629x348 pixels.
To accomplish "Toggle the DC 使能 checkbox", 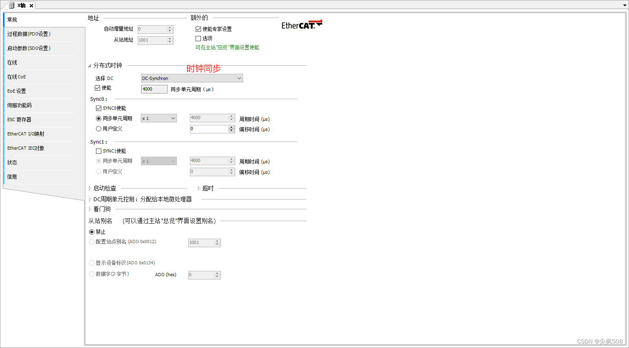I will 97,88.
